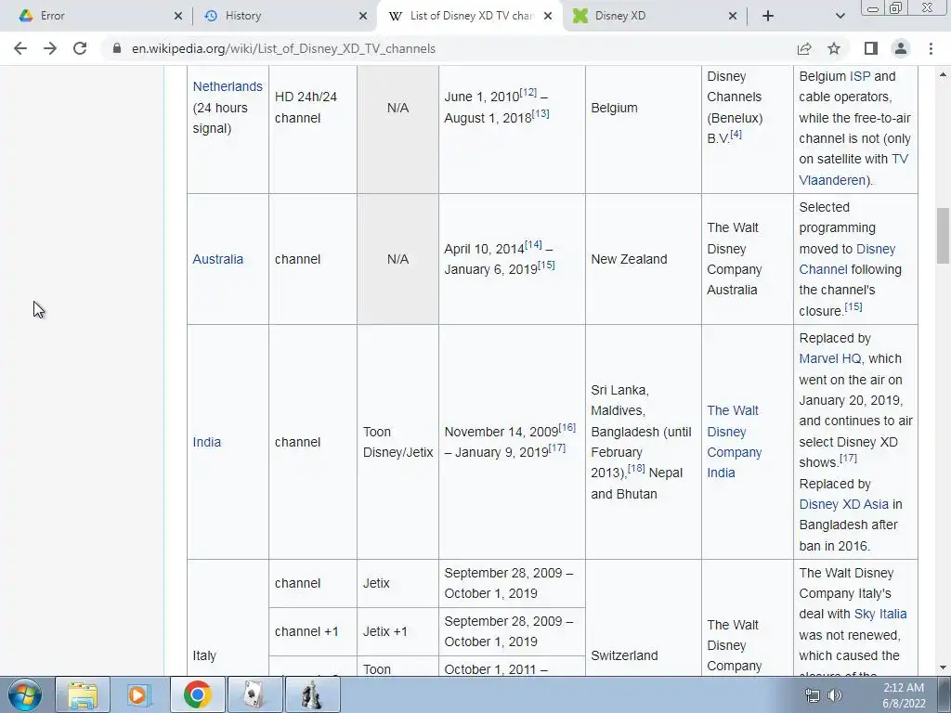Open the network status tray icon
Viewport: 951px width, 713px height.
tap(812, 695)
